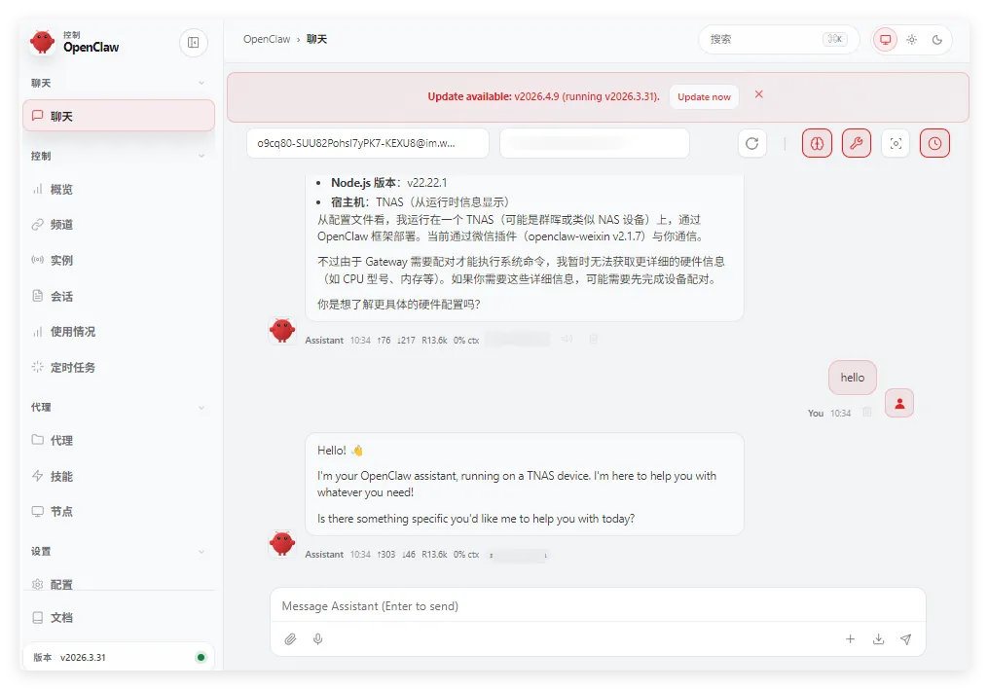Start a new session with plus icon
Screen dimensions: 988x689
click(850, 639)
